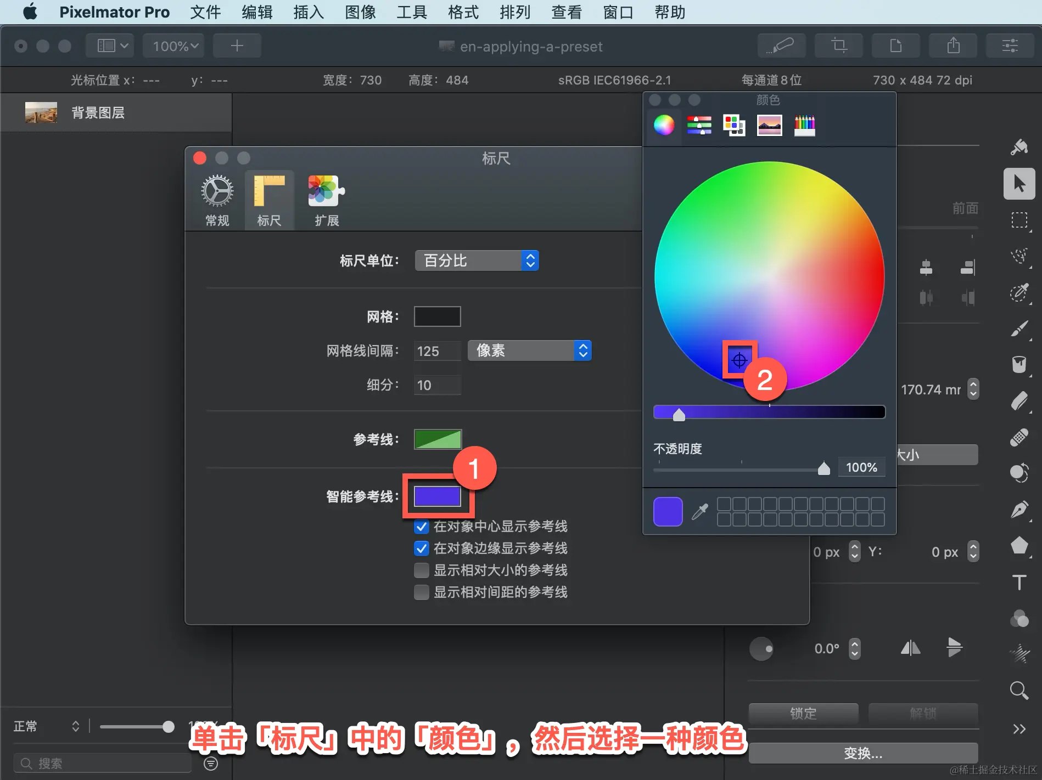Click the 解锁 button
1042x780 pixels.
pyautogui.click(x=923, y=714)
